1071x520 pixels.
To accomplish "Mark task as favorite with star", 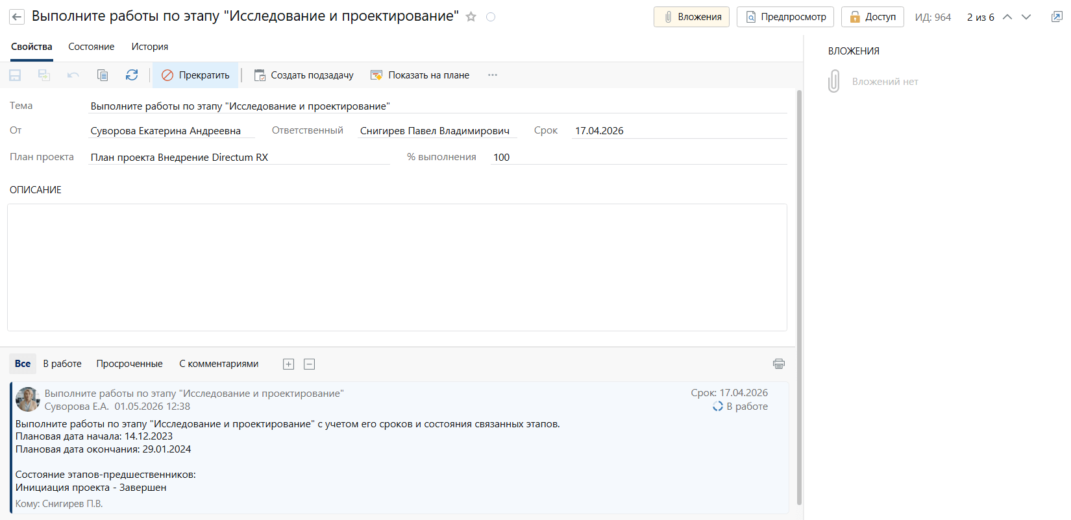I will tap(471, 17).
